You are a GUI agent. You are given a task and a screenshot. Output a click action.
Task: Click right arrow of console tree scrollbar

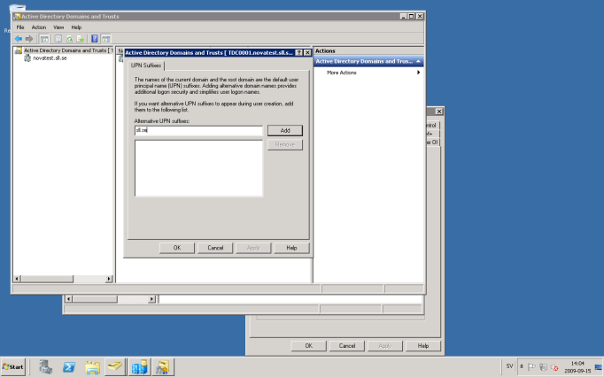pyautogui.click(x=109, y=279)
